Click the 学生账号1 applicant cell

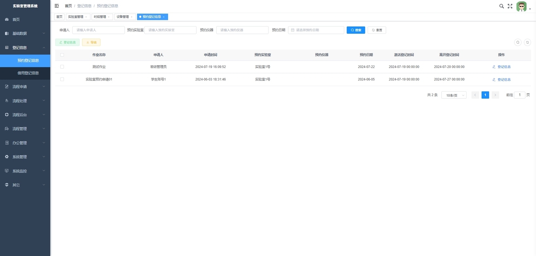pos(158,79)
